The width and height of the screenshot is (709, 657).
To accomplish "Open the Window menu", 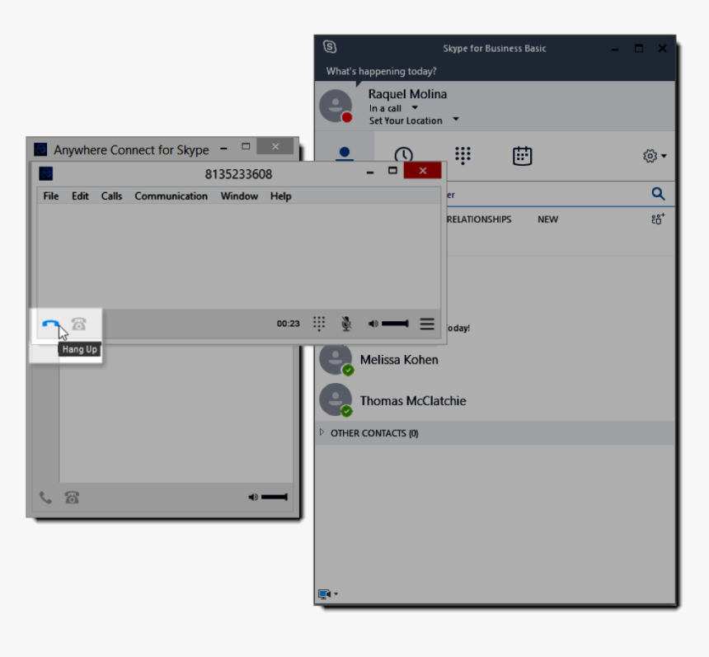I will (239, 196).
